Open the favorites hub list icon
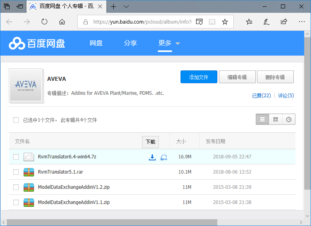 click(249, 22)
